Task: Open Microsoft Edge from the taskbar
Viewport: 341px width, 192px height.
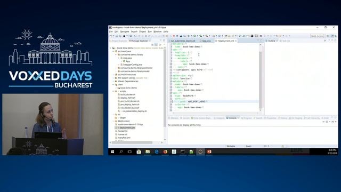Action: pyautogui.click(x=156, y=151)
